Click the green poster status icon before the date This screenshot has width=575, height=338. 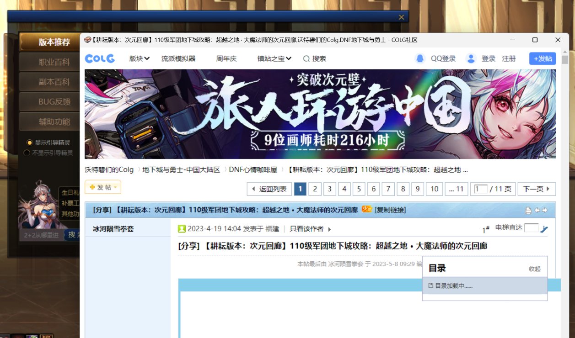click(182, 229)
